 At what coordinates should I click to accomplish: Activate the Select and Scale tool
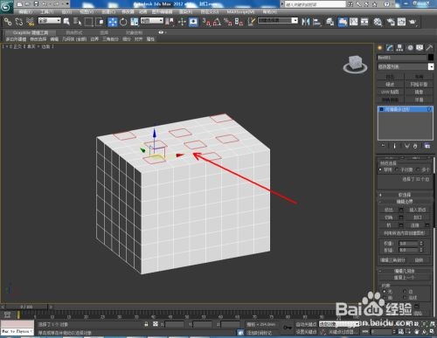(x=135, y=22)
